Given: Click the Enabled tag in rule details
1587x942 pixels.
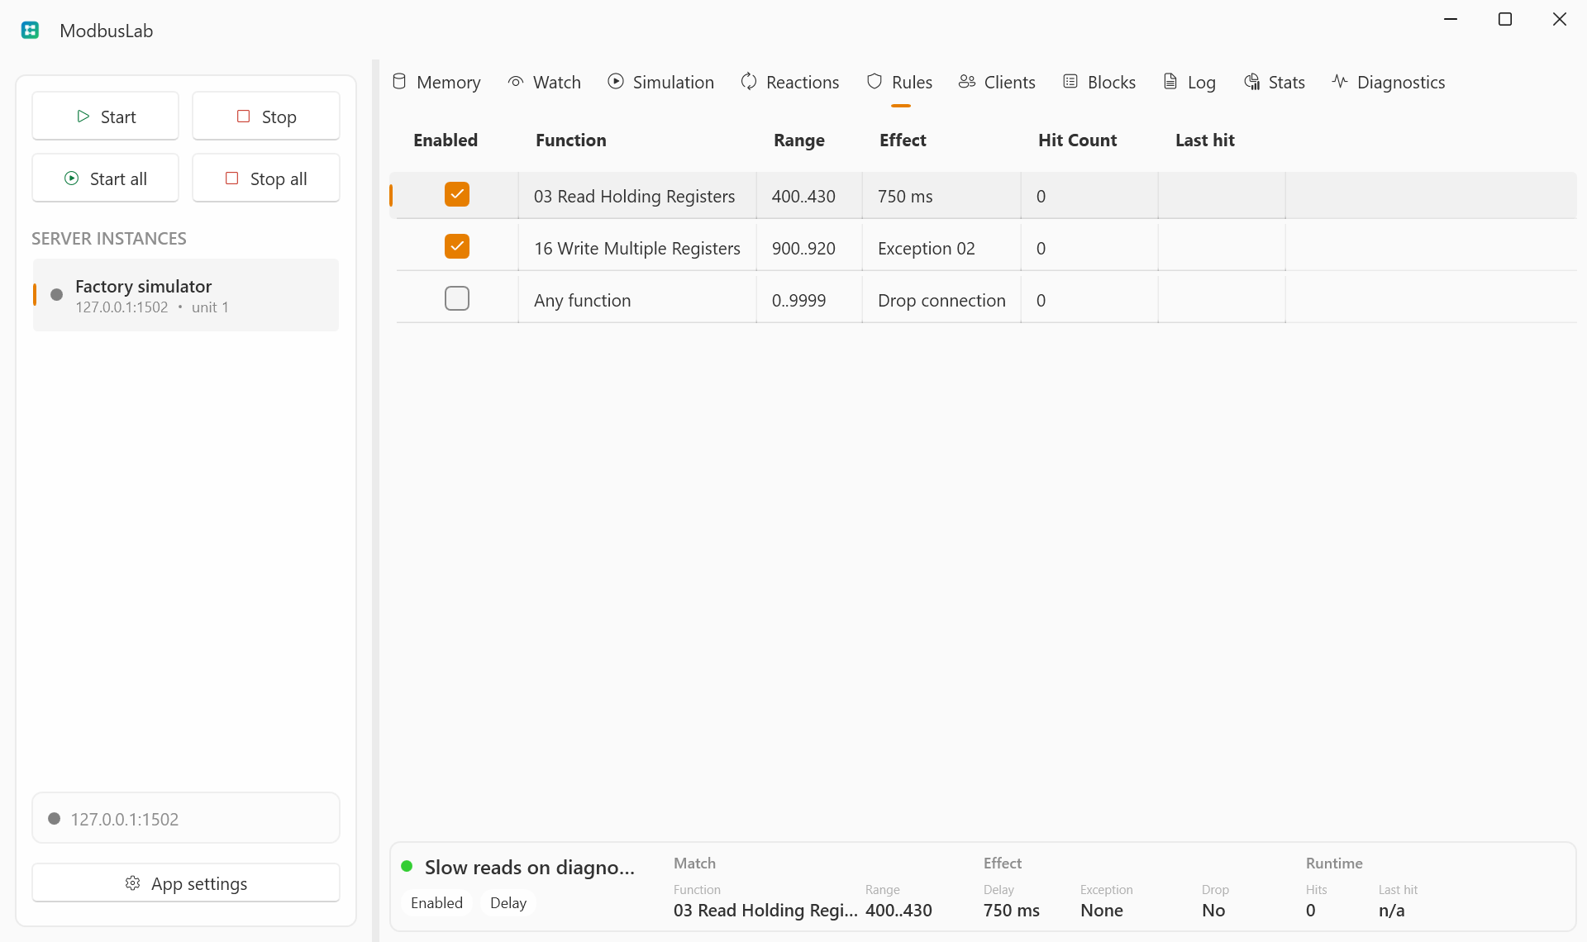Looking at the screenshot, I should 436,902.
